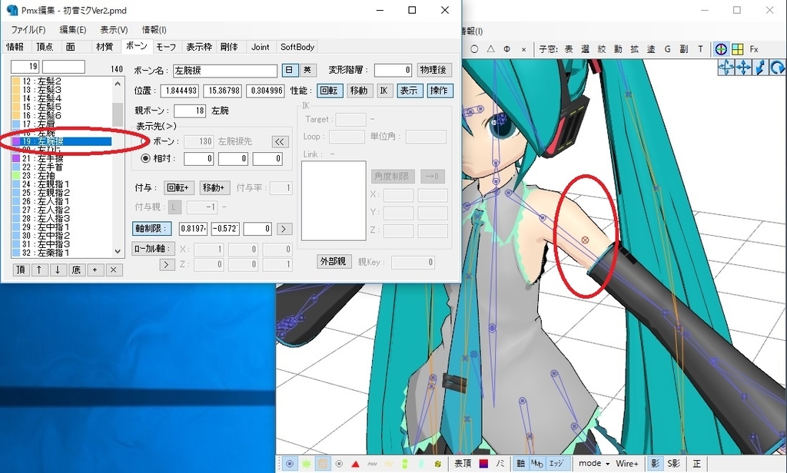Image resolution: width=787 pixels, height=473 pixels.
Task: Open the 編集(E) menu
Action: (73, 30)
